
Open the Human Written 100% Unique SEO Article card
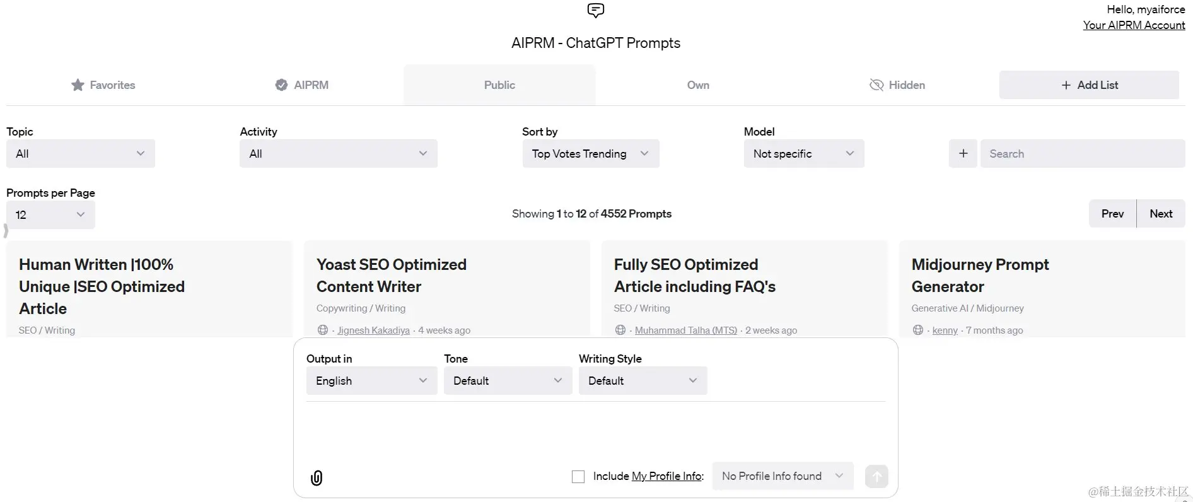coord(149,289)
